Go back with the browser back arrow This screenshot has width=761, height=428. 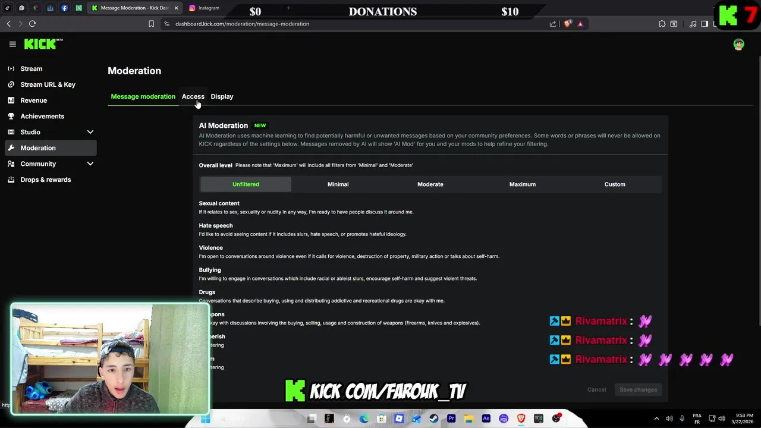8,24
